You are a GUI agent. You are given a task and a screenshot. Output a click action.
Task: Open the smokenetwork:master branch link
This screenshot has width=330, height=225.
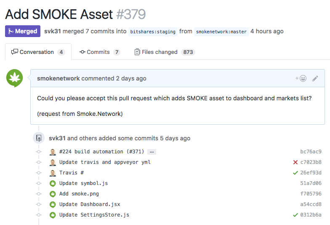coord(221,32)
